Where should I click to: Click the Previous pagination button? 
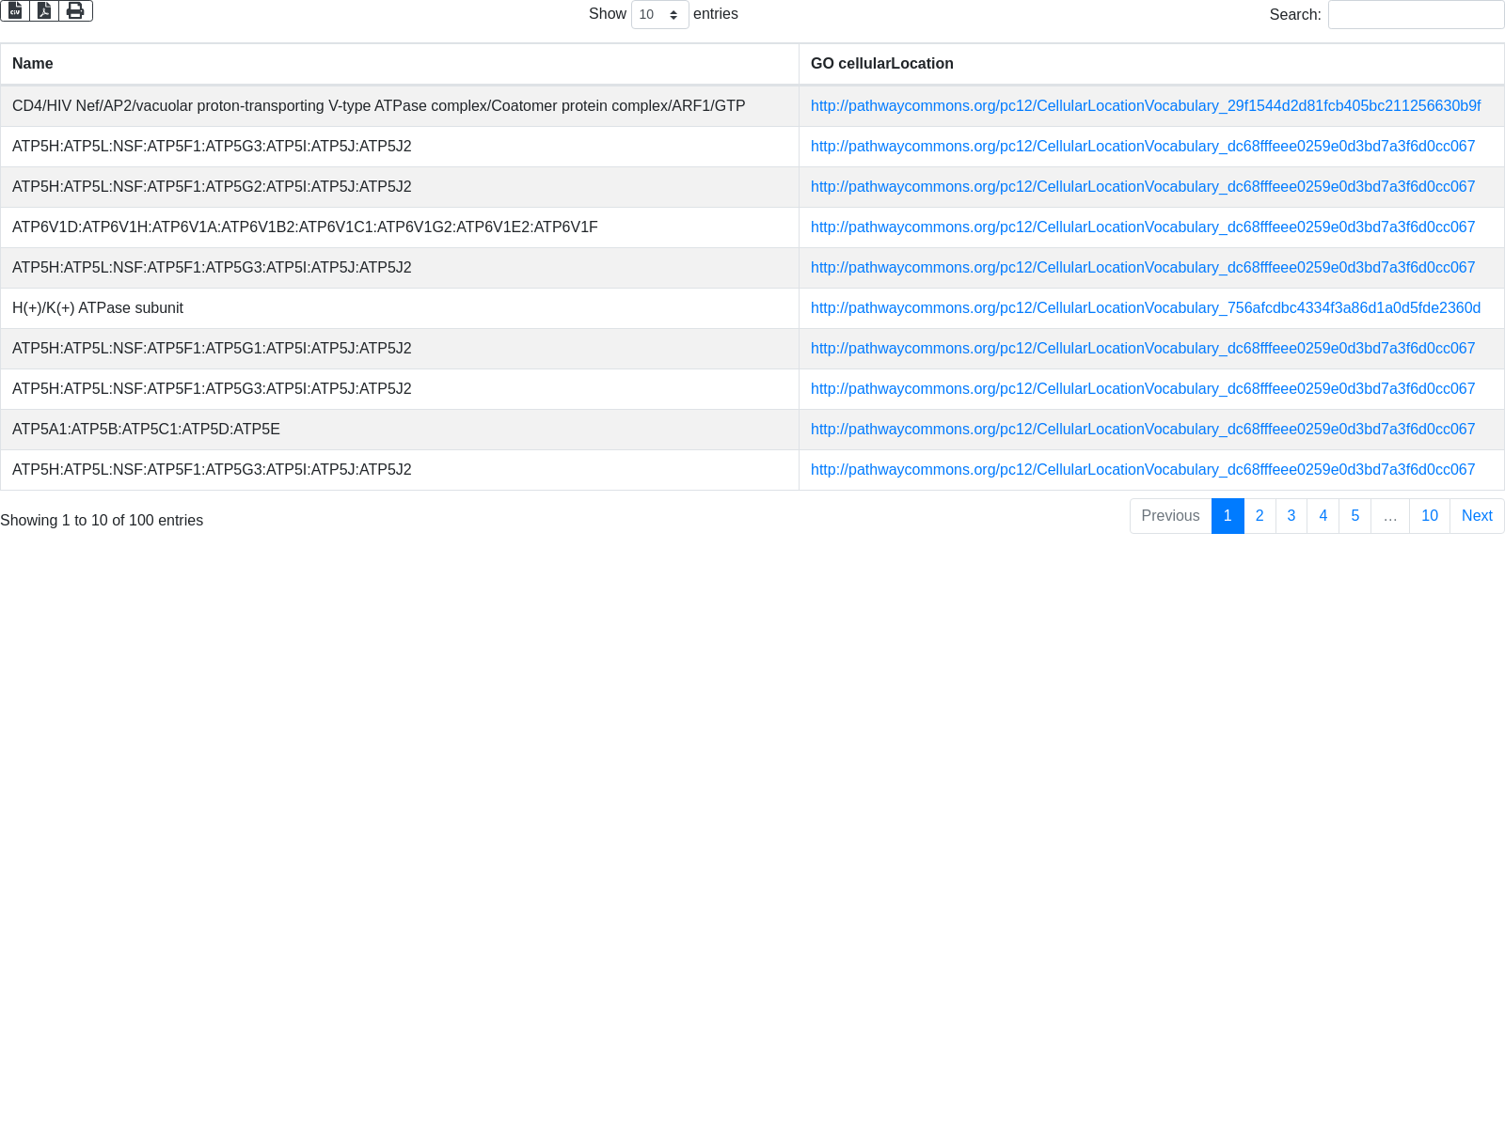[1170, 516]
